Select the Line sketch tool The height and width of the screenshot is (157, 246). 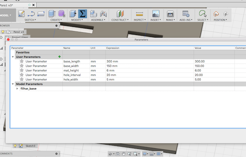click(x=31, y=14)
